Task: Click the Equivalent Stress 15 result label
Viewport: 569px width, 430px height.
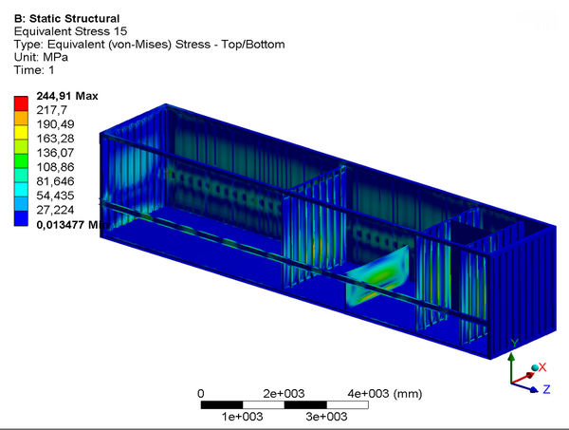Action: click(x=65, y=30)
